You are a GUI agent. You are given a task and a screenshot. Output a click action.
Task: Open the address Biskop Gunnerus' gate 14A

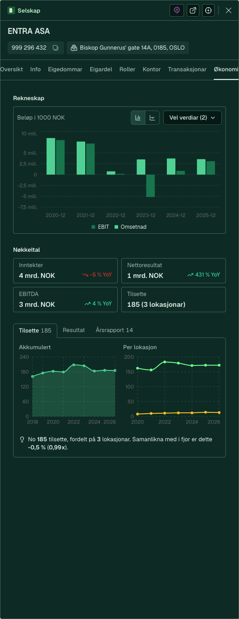[128, 48]
